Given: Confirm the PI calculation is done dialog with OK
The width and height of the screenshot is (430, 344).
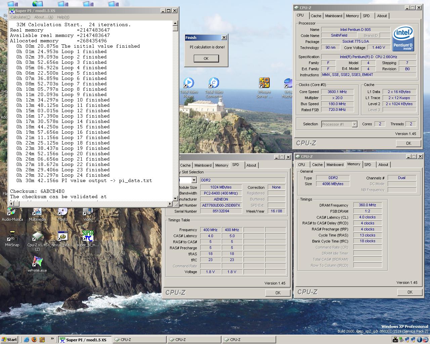Looking at the screenshot, I should pyautogui.click(x=206, y=58).
